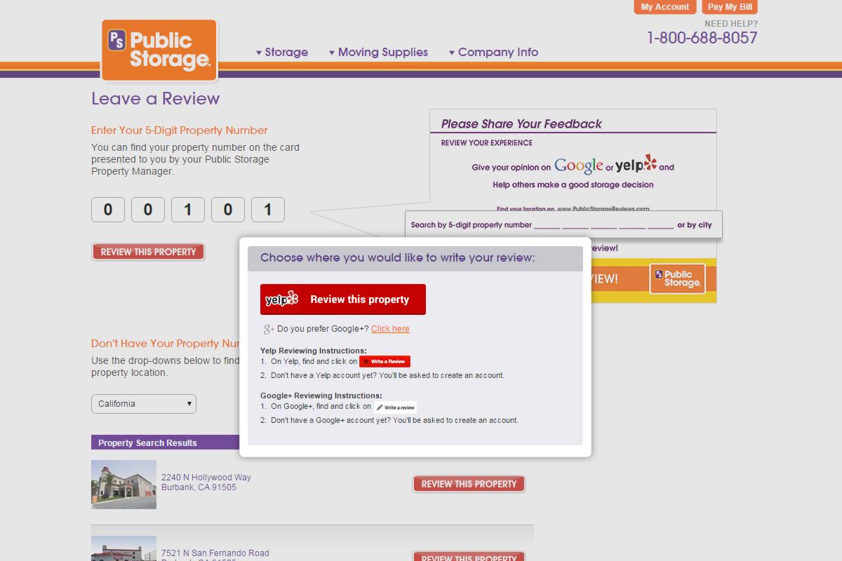The width and height of the screenshot is (842, 561).
Task: Expand the Storage dropdown arrow
Action: 260,52
